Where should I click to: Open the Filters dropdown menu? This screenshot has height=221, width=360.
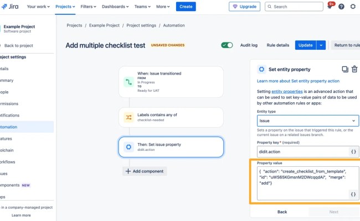point(88,7)
